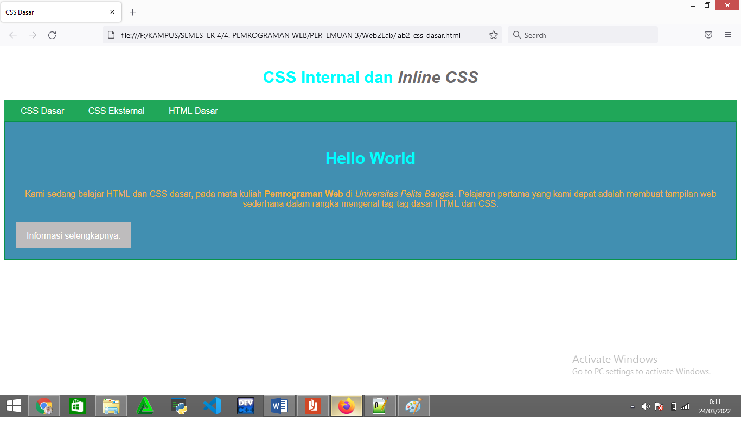Viewport: 741px width, 434px height.
Task: Open the volume control via the speaker icon
Action: click(x=646, y=405)
